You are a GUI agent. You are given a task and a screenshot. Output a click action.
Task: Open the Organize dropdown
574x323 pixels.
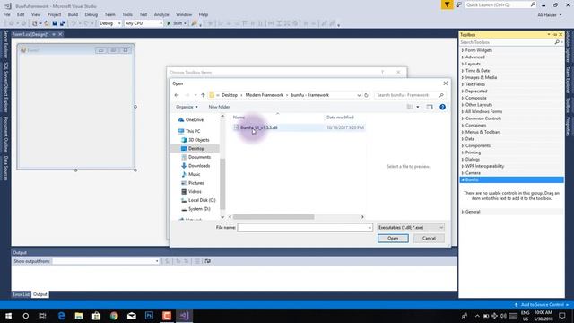coord(187,107)
